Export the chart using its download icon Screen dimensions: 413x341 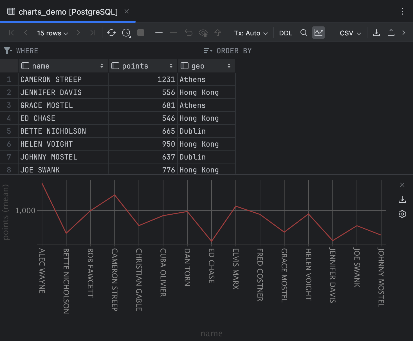pos(402,200)
